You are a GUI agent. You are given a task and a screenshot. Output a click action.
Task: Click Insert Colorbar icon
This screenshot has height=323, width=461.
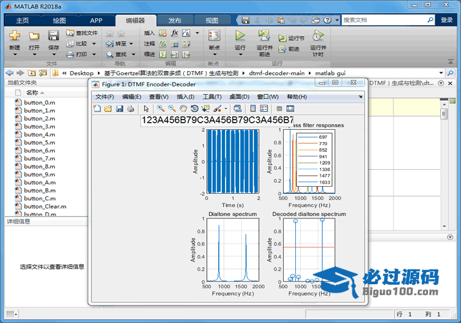[253, 109]
